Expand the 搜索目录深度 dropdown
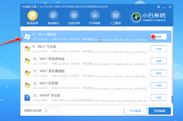 (x=53, y=111)
